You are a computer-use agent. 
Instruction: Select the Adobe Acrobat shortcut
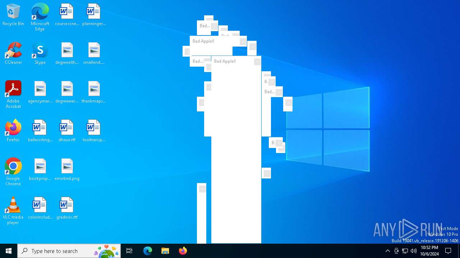[13, 95]
